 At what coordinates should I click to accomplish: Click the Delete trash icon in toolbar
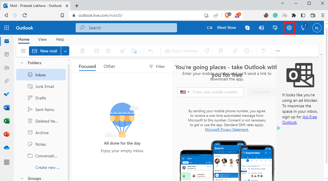click(83, 51)
